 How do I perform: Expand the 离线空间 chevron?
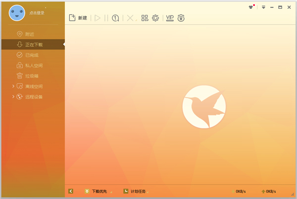pyautogui.click(x=13, y=86)
